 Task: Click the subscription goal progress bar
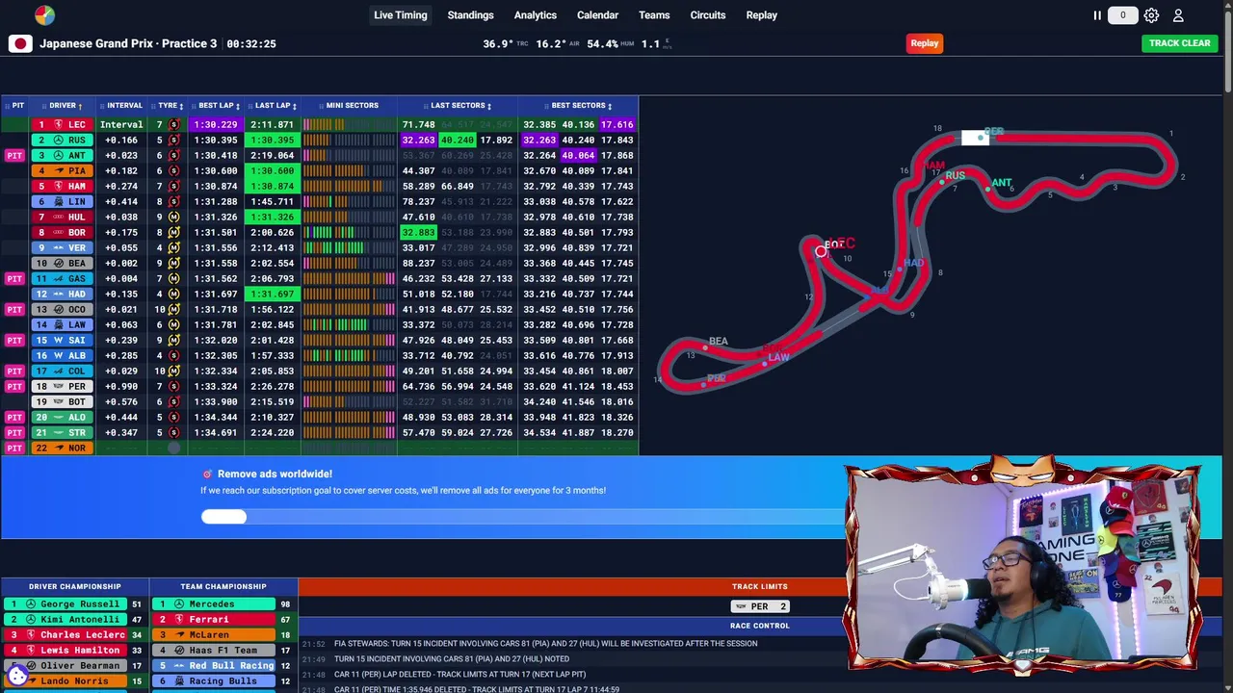(x=522, y=517)
